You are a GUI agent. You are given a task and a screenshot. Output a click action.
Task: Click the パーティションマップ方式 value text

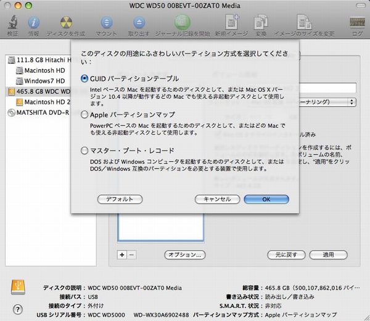[301, 315]
